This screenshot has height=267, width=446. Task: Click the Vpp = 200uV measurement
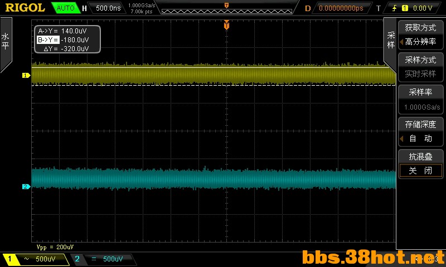[55, 247]
